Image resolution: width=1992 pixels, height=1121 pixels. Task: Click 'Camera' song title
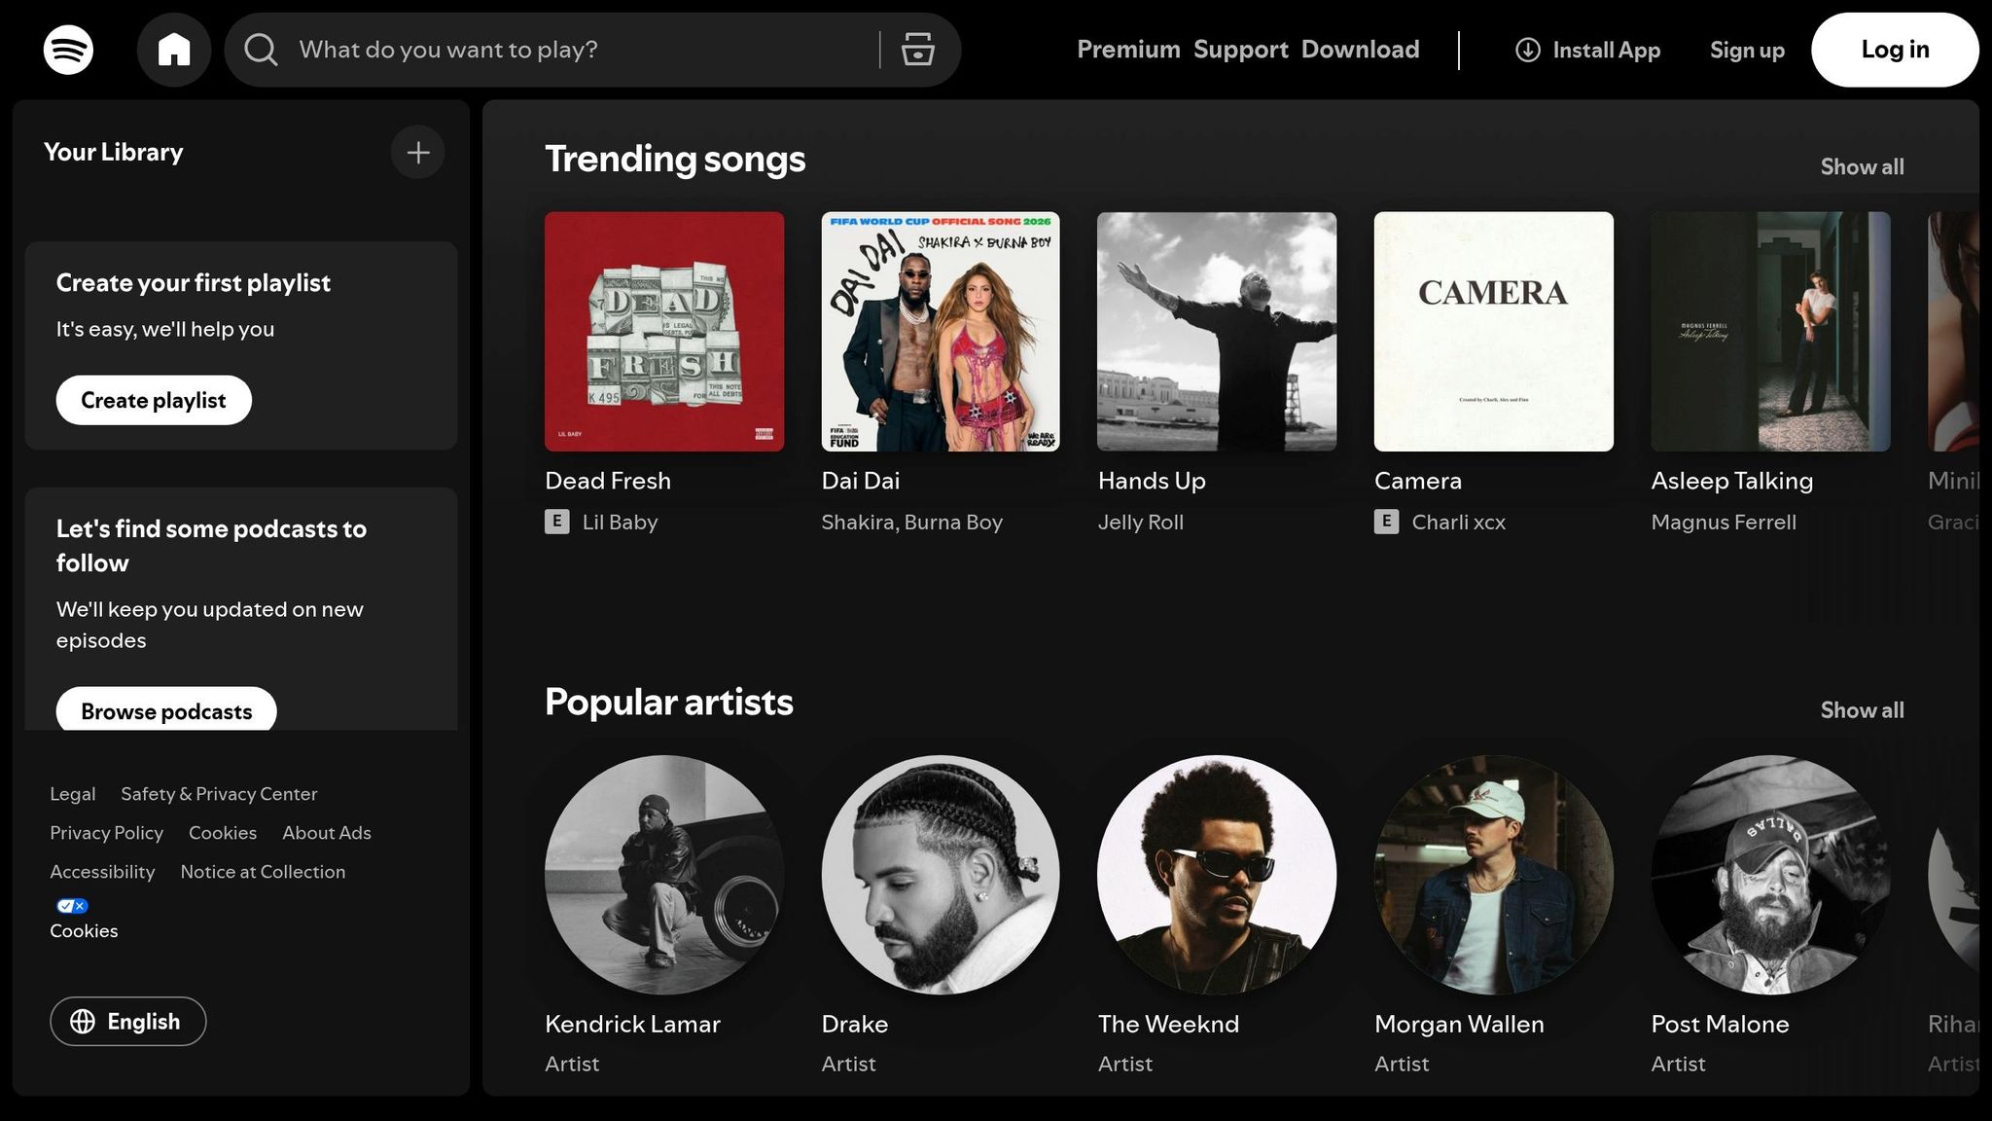tap(1418, 481)
